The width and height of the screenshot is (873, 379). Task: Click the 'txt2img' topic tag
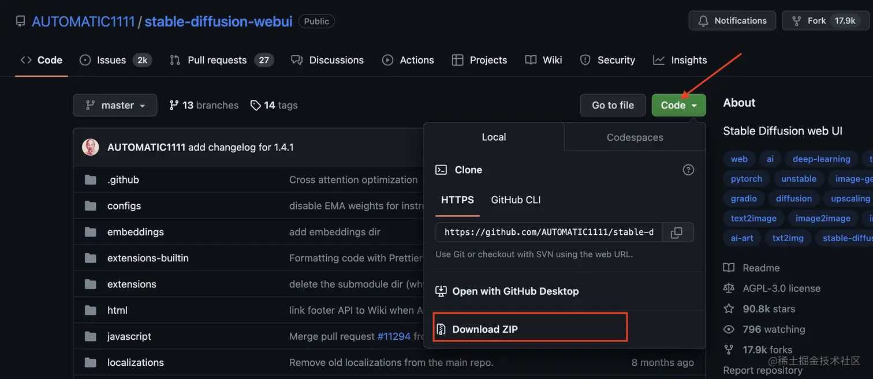[x=788, y=238]
